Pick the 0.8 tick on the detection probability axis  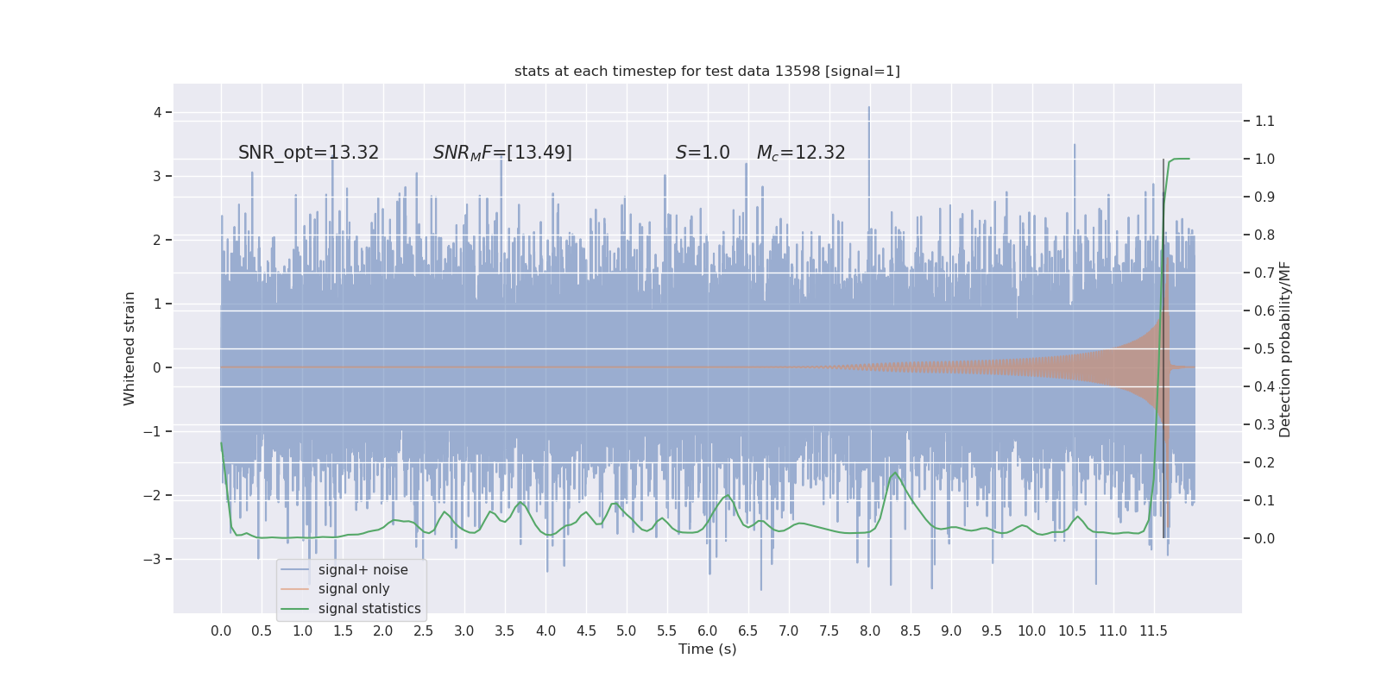point(1264,235)
